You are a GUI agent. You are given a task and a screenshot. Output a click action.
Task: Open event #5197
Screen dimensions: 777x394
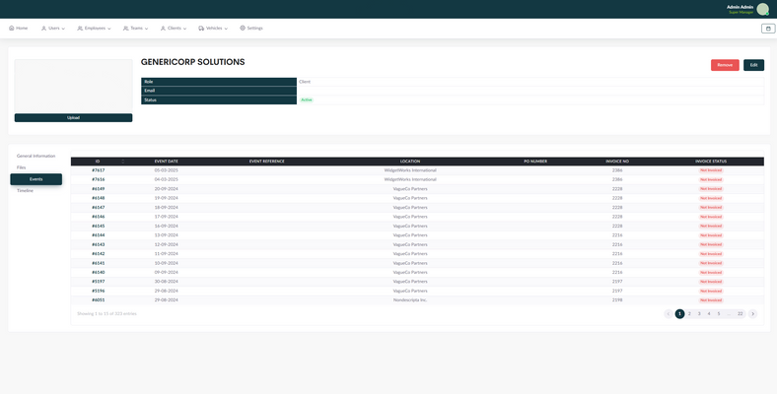[99, 282]
